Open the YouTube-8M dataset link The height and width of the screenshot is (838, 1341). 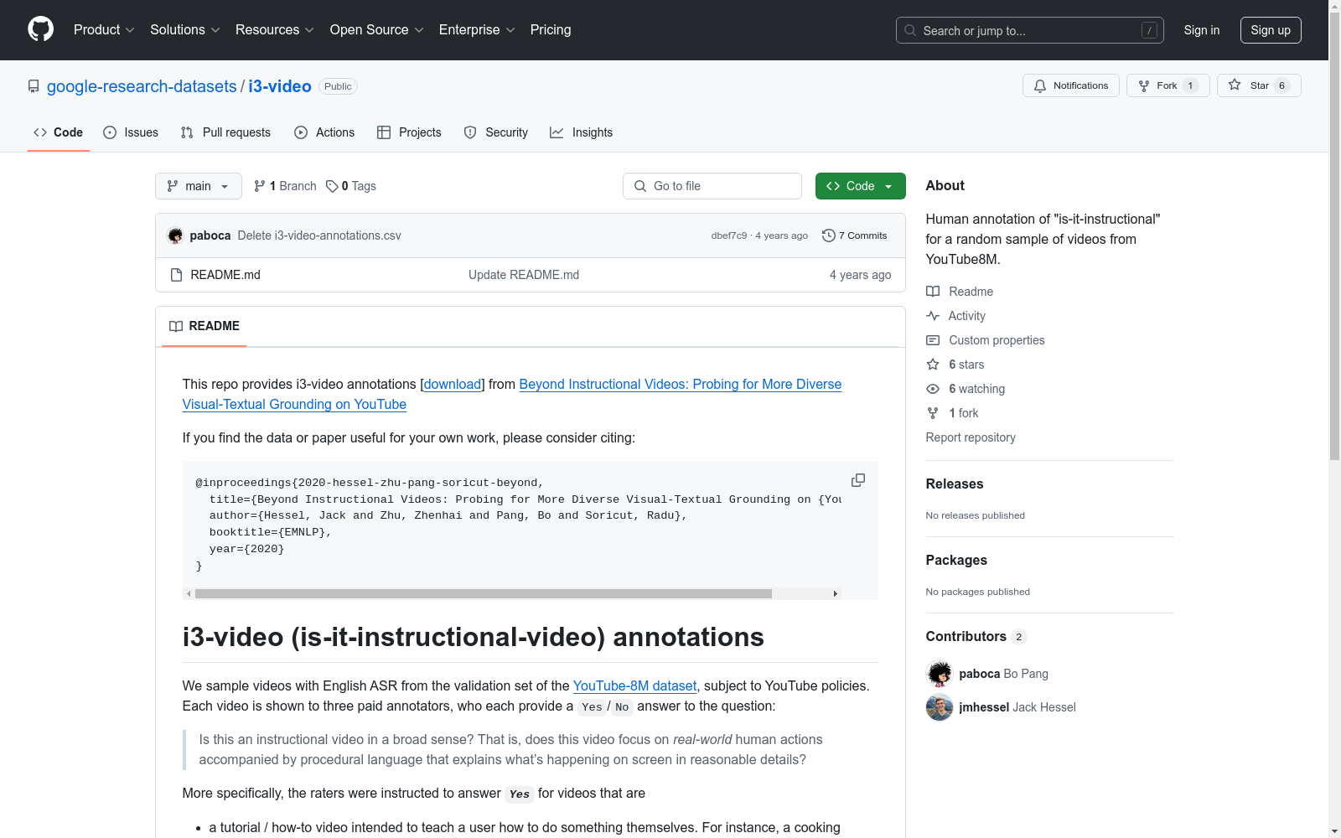click(634, 685)
